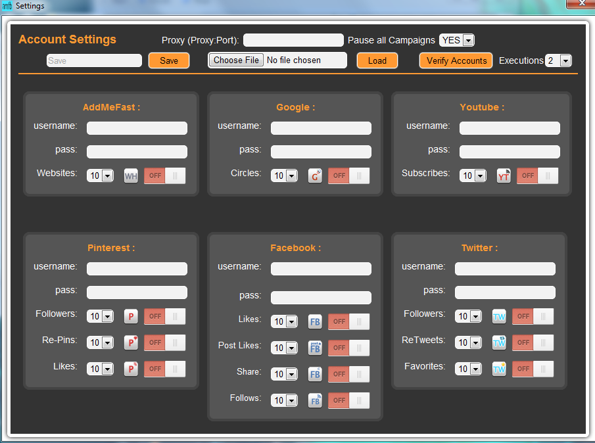Enable the Facebook Likes switch
Viewport: 595px width, 443px height.
coord(348,321)
